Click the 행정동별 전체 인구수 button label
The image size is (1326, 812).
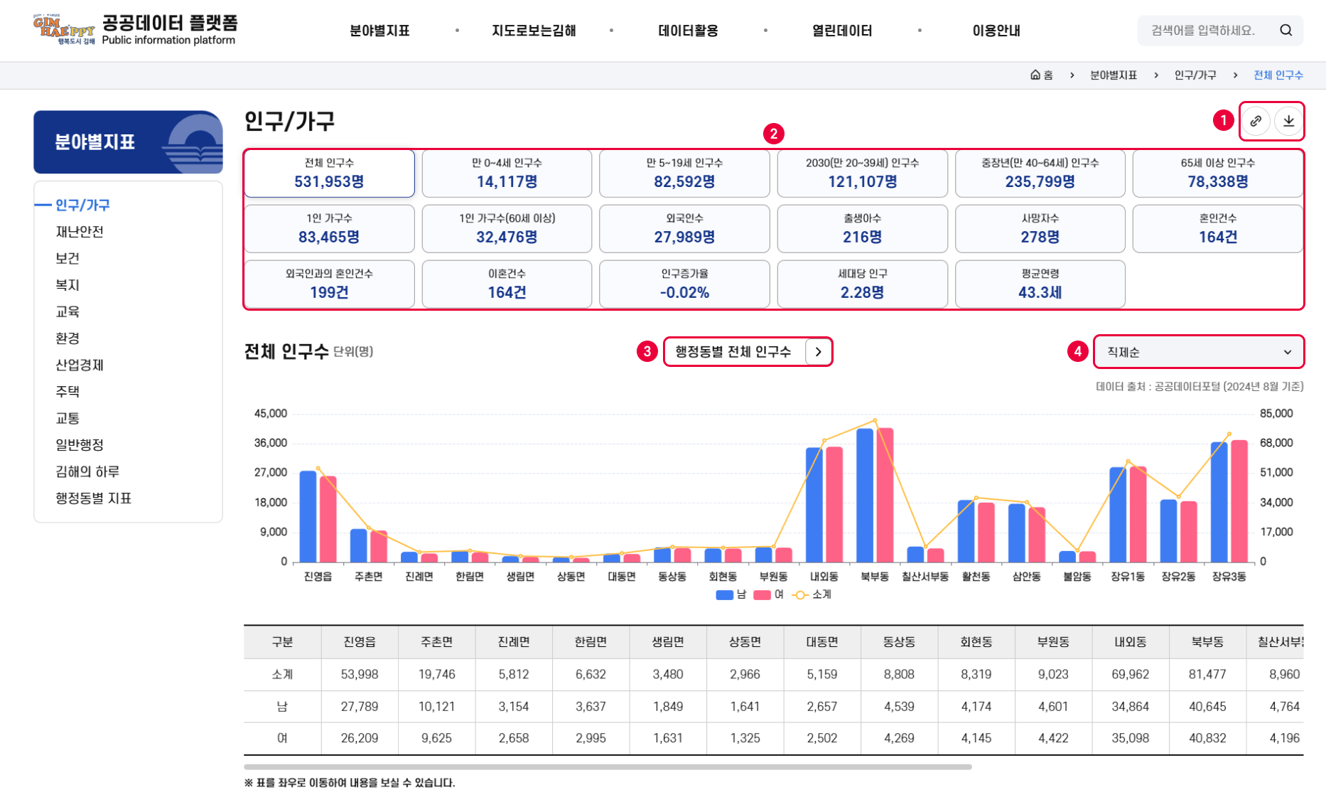(733, 352)
